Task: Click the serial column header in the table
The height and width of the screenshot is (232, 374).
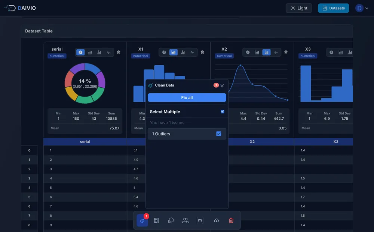Action: tap(85, 142)
